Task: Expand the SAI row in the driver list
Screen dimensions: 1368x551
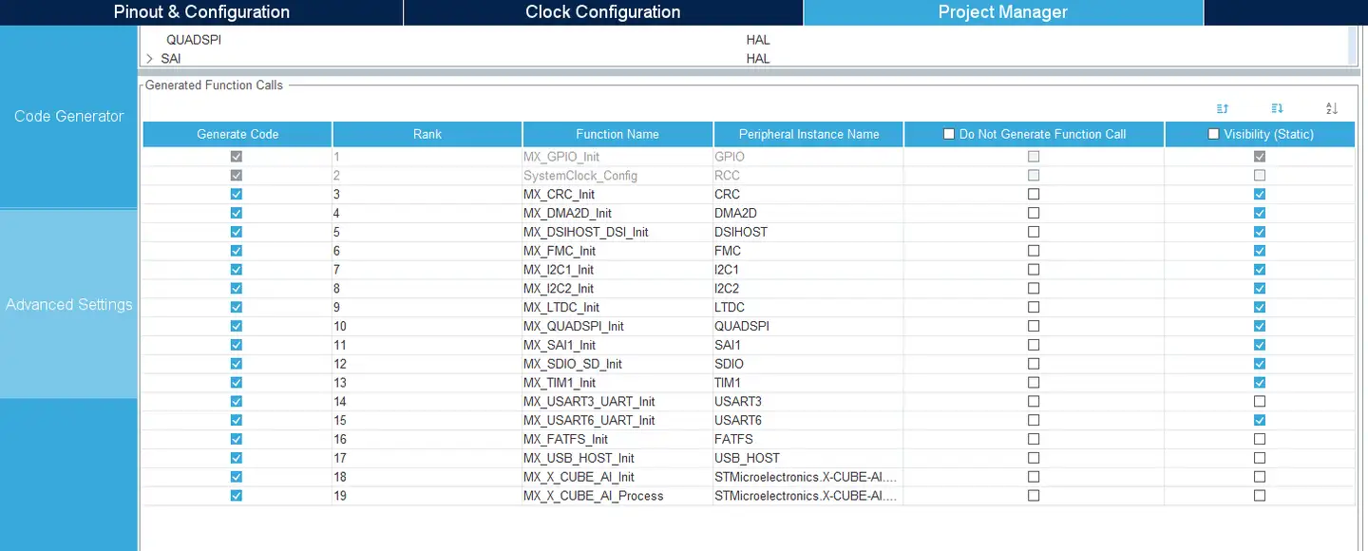Action: pos(149,59)
